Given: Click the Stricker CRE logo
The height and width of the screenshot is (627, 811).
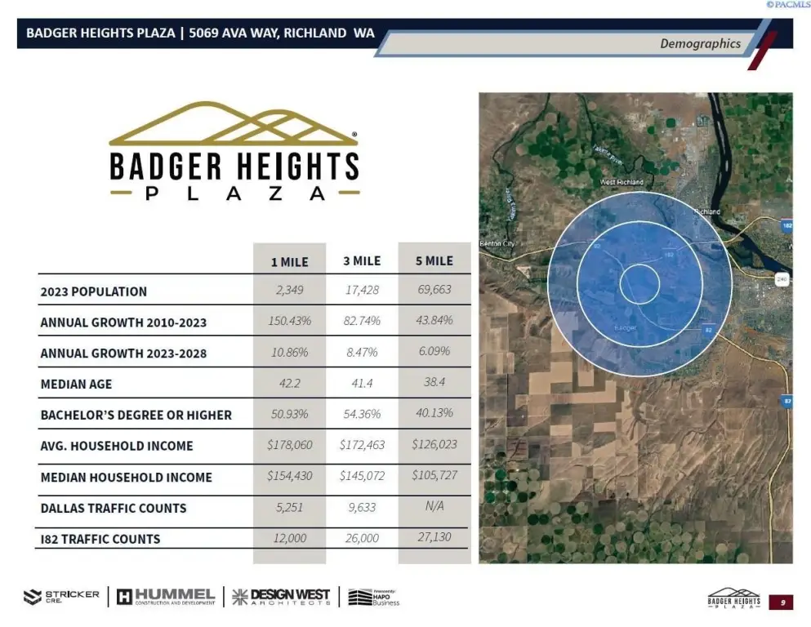Looking at the screenshot, I should pyautogui.click(x=61, y=597).
